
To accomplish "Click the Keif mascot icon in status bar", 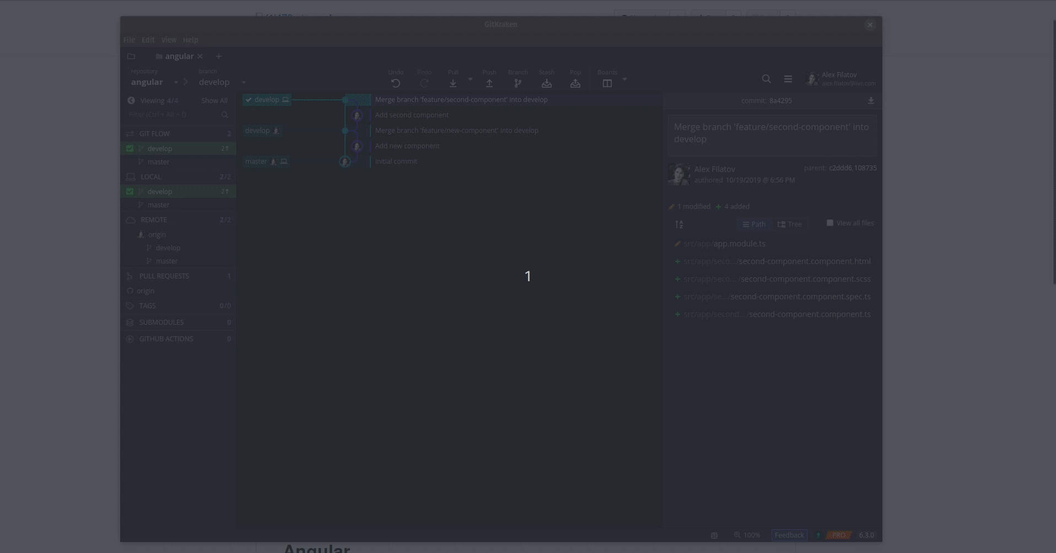I will 818,535.
